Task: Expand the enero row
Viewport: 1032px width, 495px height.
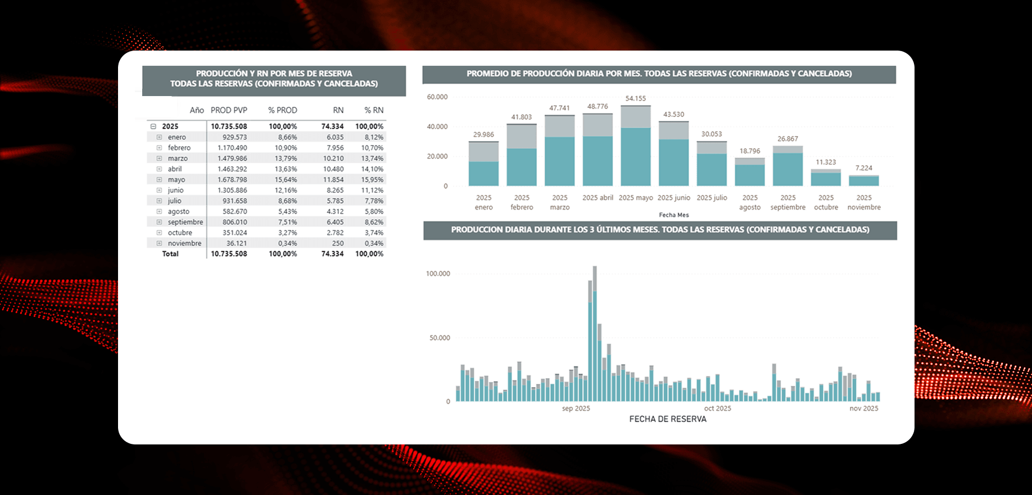Action: (159, 137)
